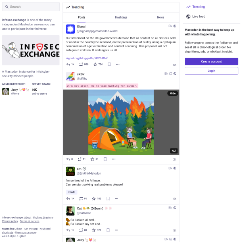Click the Login button

click(211, 71)
